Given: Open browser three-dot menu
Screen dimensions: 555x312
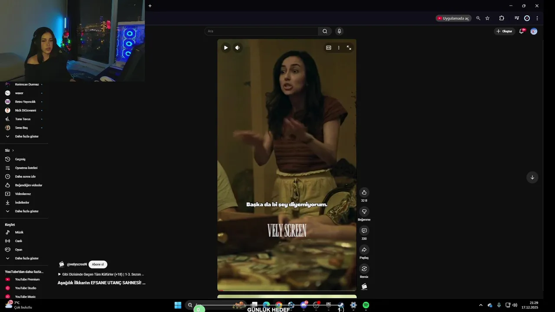Looking at the screenshot, I should [x=537, y=18].
